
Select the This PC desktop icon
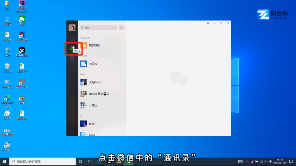[7, 21]
